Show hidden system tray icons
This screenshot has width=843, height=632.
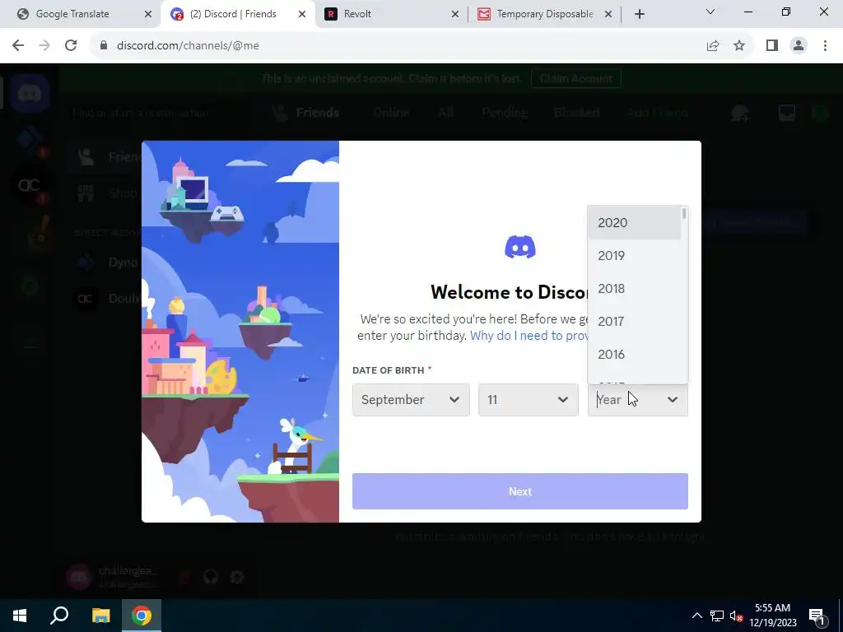696,616
